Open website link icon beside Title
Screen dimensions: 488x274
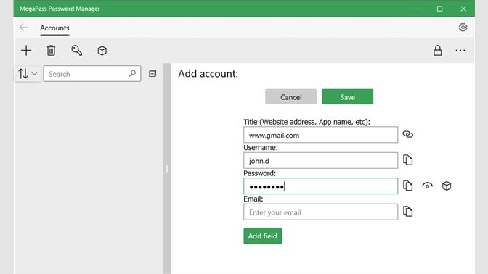click(407, 134)
